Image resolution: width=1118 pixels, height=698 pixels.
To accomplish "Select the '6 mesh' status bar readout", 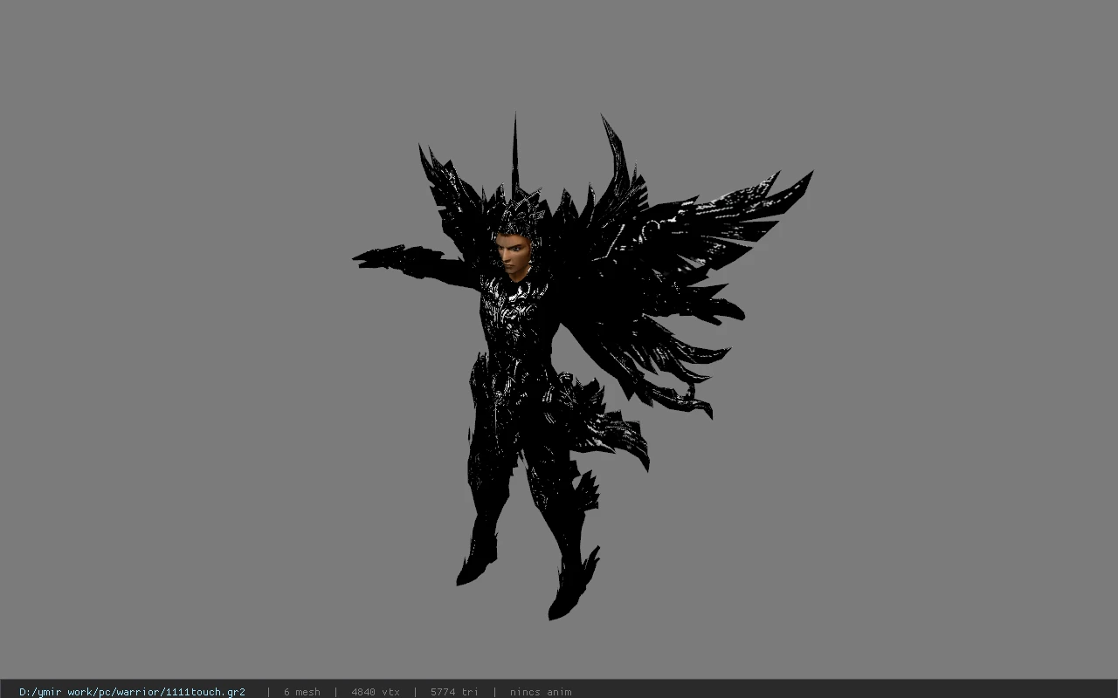I will tap(301, 692).
